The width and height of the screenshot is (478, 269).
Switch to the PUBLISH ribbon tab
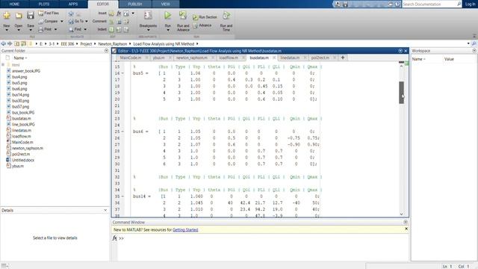point(135,4)
